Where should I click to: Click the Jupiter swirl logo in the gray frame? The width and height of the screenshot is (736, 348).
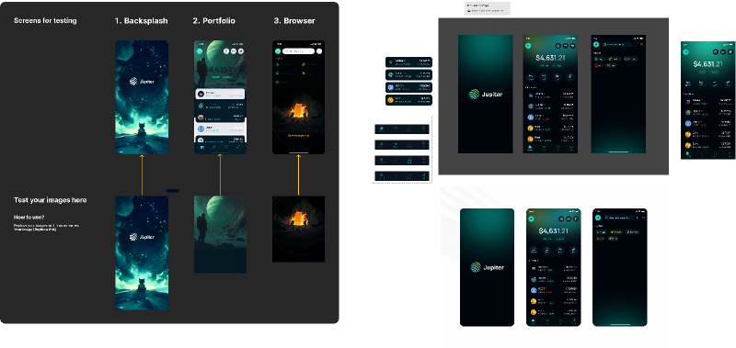475,95
